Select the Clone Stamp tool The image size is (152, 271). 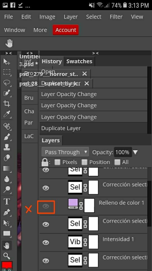tap(7, 147)
